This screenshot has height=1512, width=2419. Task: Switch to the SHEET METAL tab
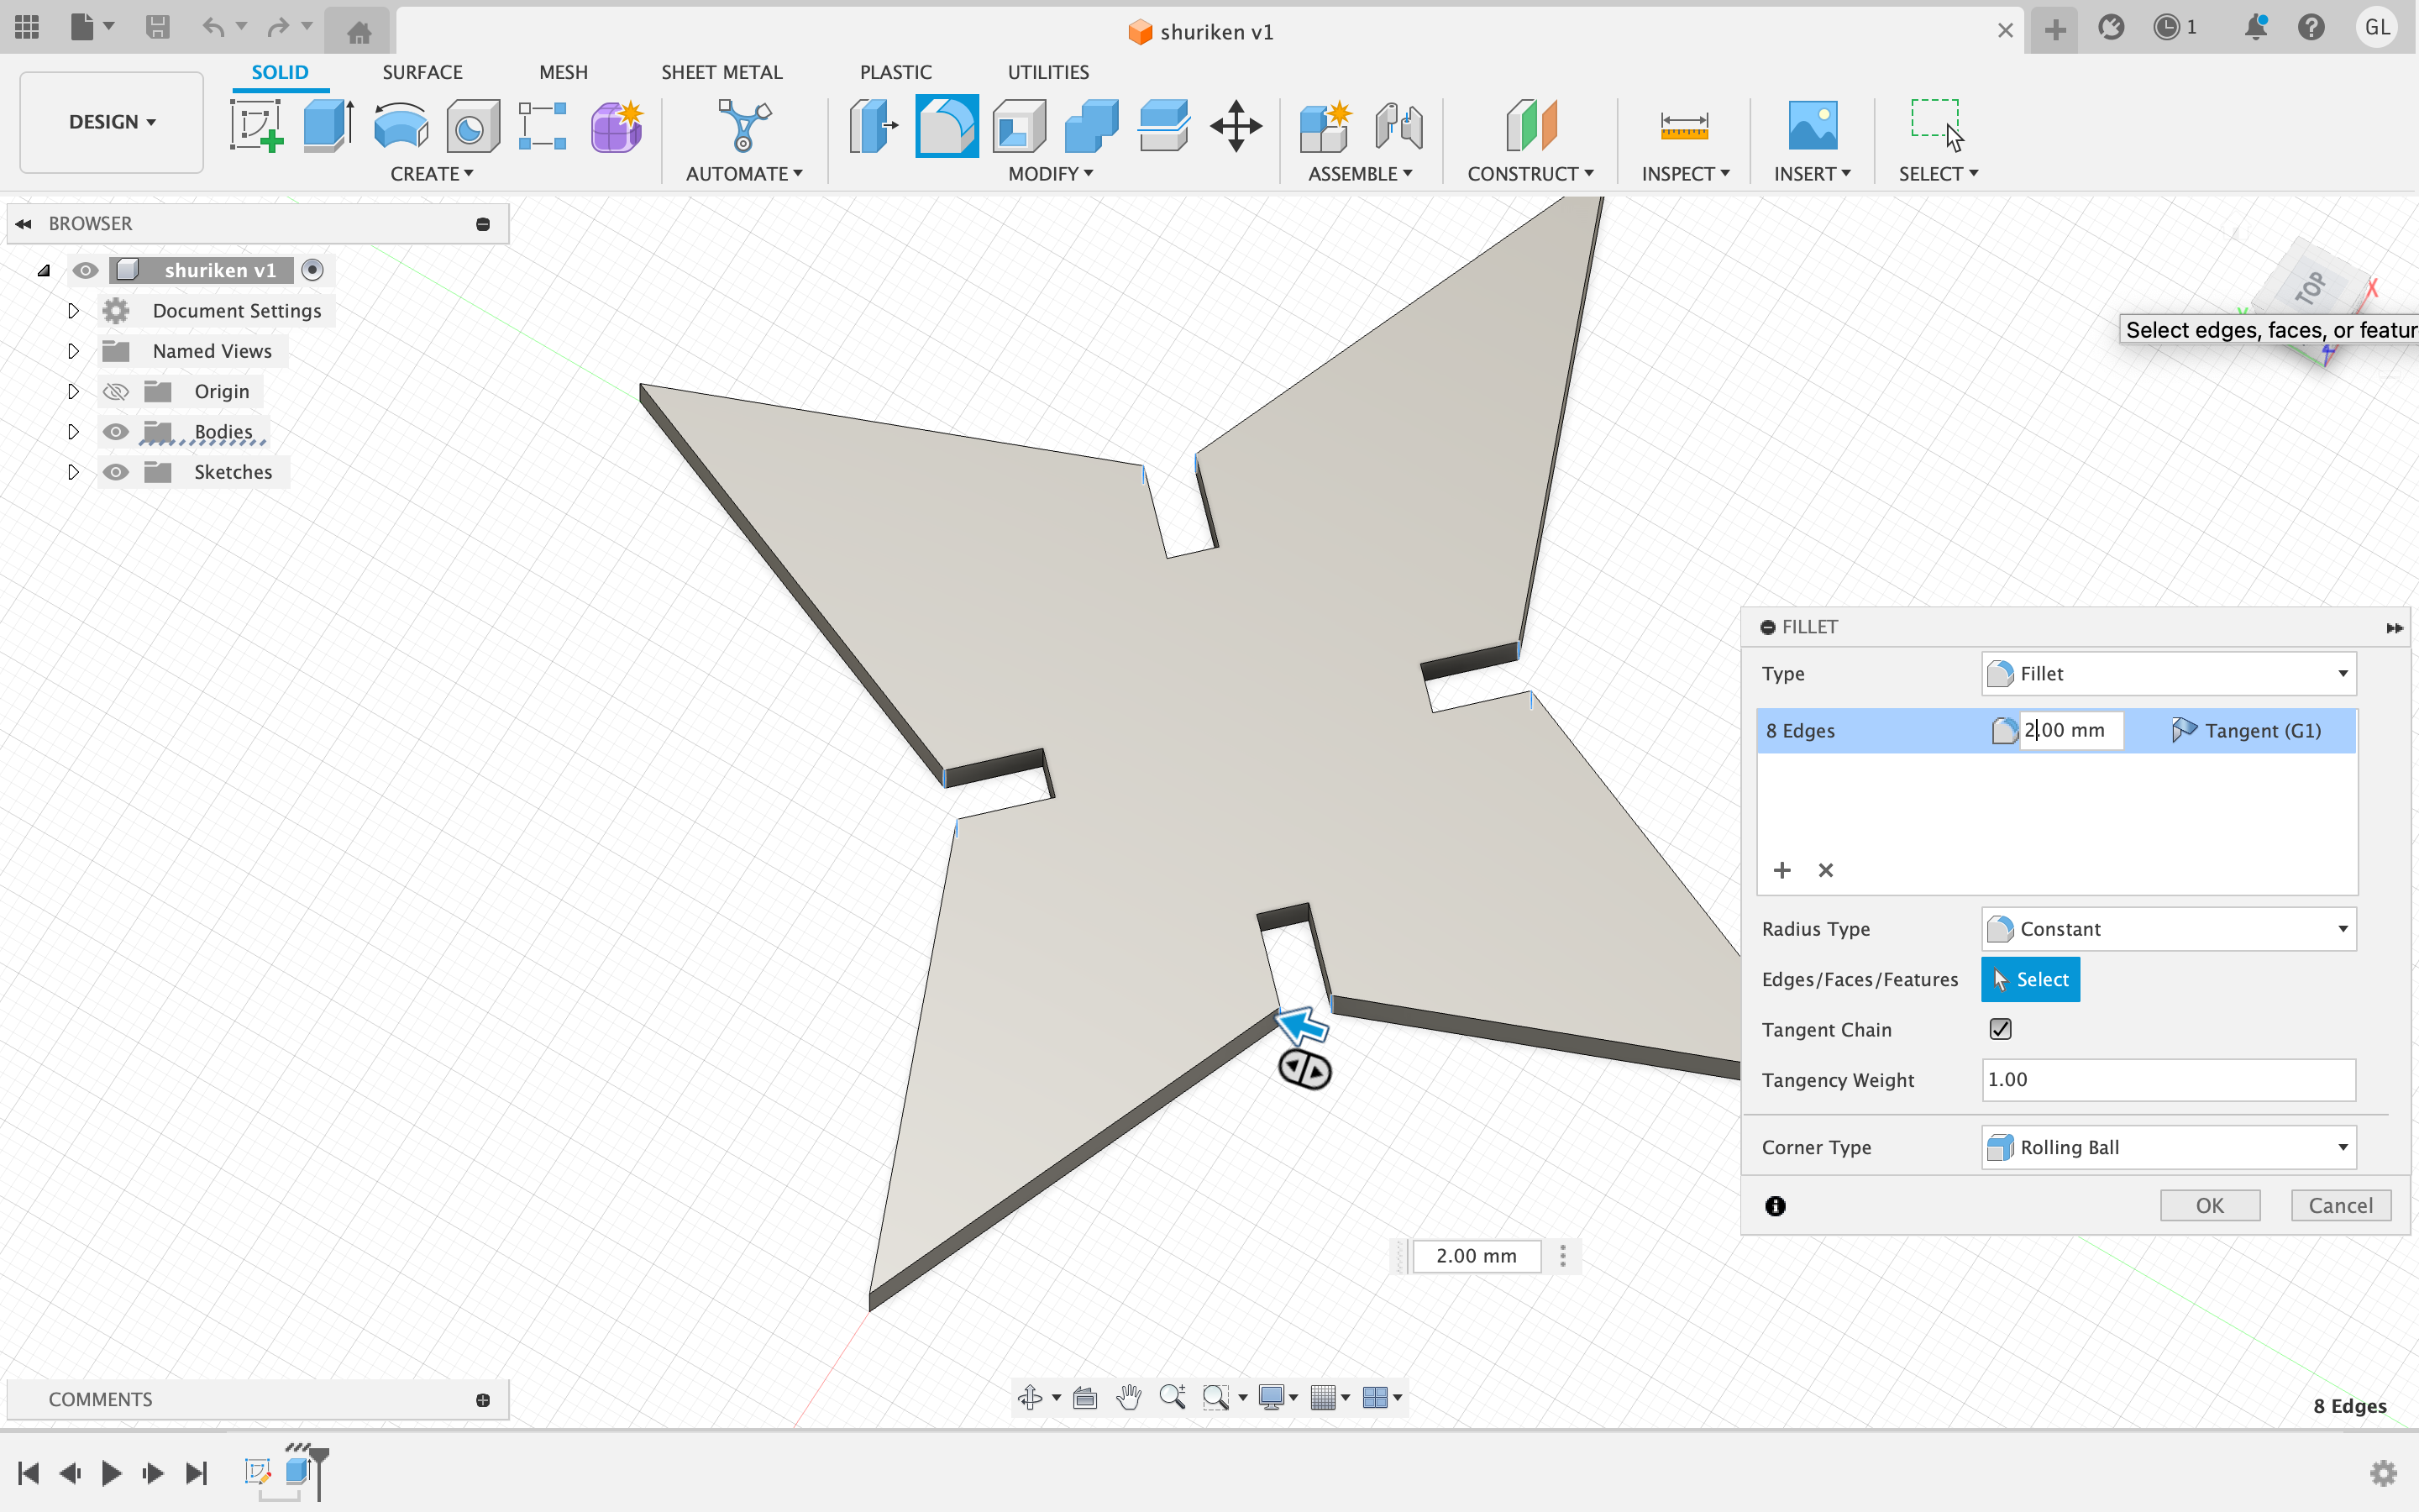point(721,72)
